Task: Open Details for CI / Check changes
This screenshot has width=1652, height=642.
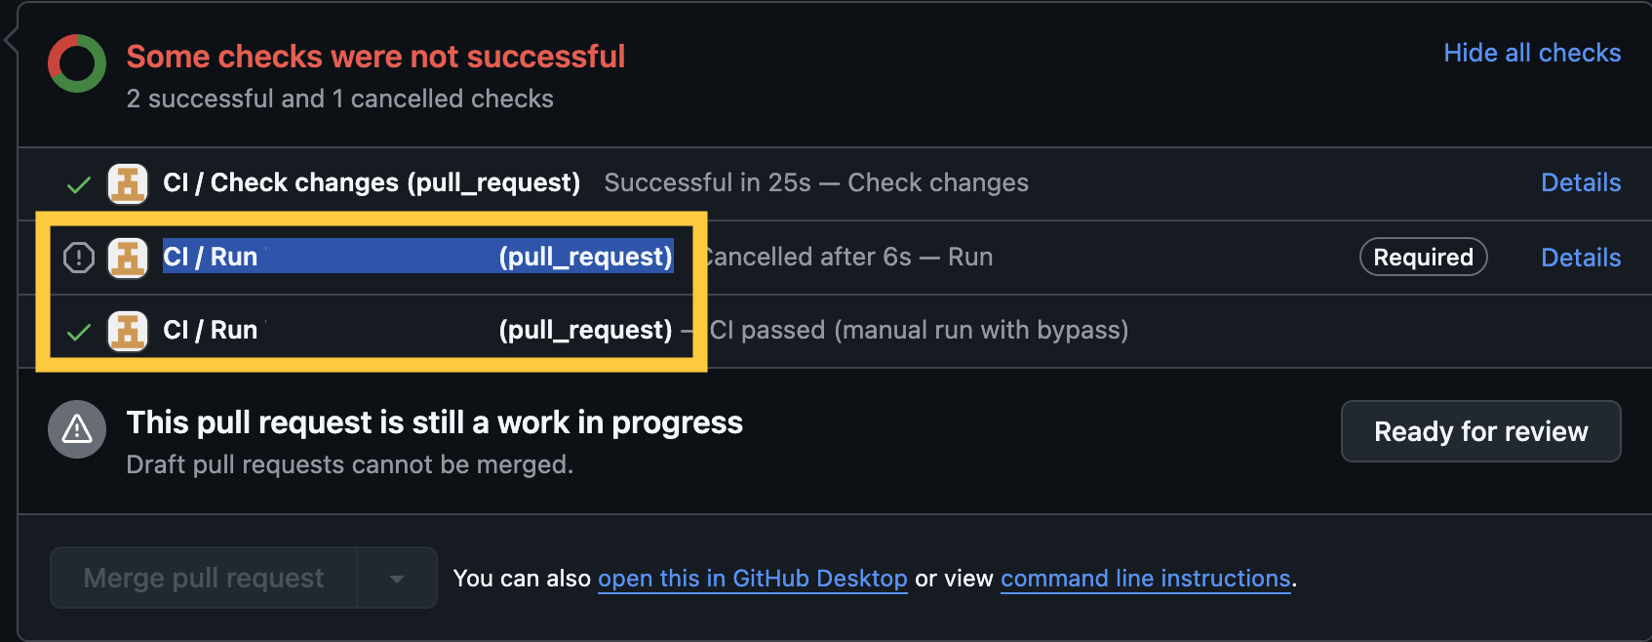Action: coord(1581,182)
